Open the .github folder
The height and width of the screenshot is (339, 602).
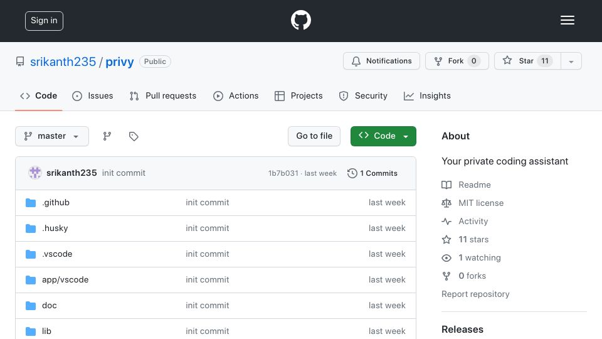coord(56,203)
